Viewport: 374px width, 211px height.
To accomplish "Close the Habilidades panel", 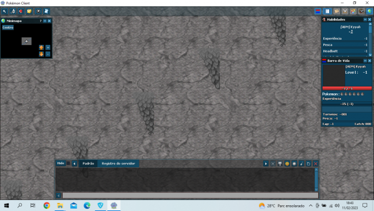I will pyautogui.click(x=370, y=20).
